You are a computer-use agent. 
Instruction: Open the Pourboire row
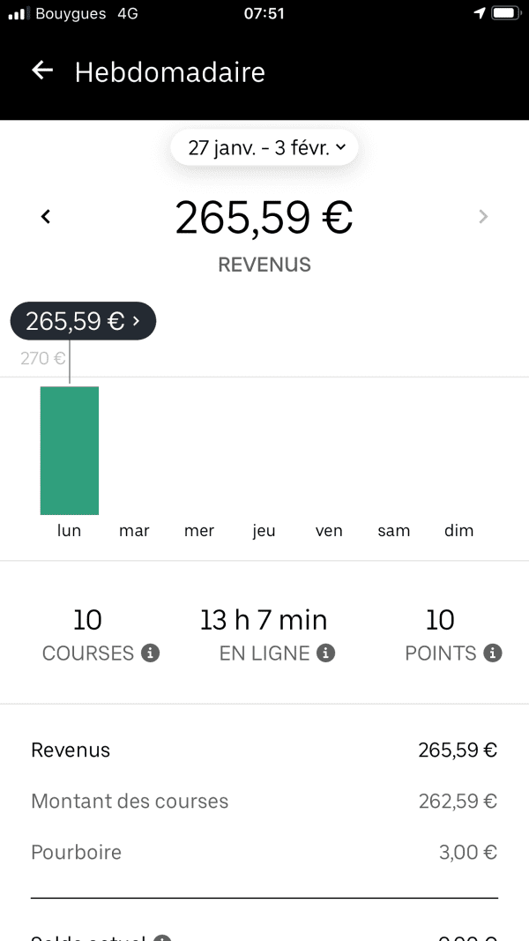click(264, 852)
